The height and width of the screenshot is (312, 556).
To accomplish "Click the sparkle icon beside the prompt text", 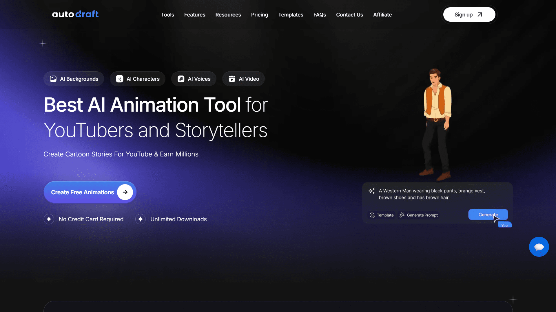I will [371, 191].
